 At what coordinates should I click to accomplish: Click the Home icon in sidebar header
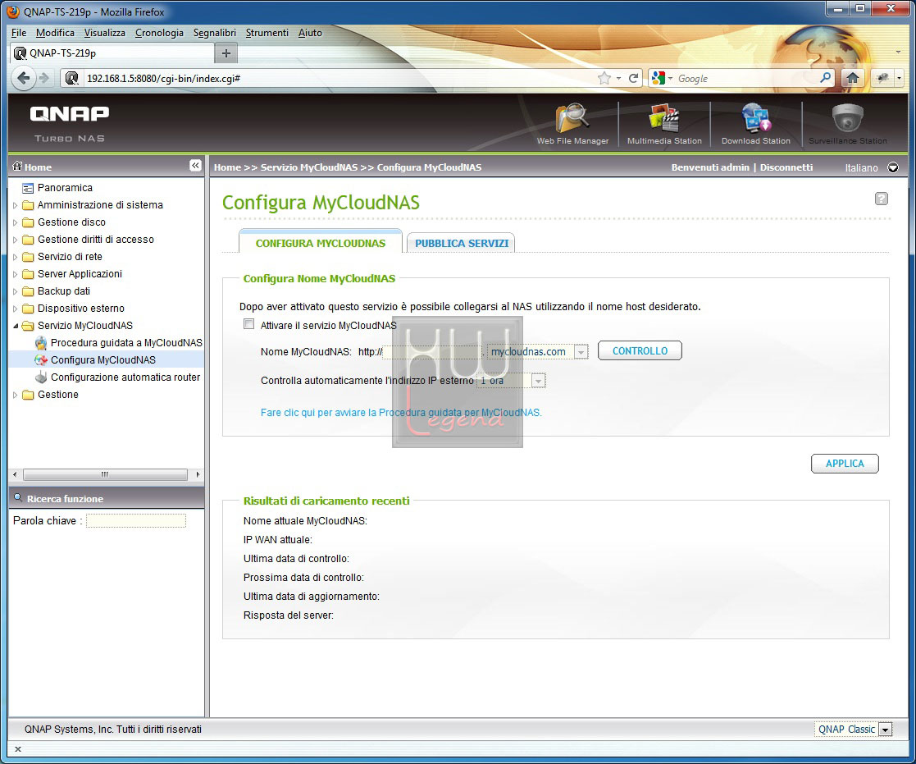(x=17, y=166)
